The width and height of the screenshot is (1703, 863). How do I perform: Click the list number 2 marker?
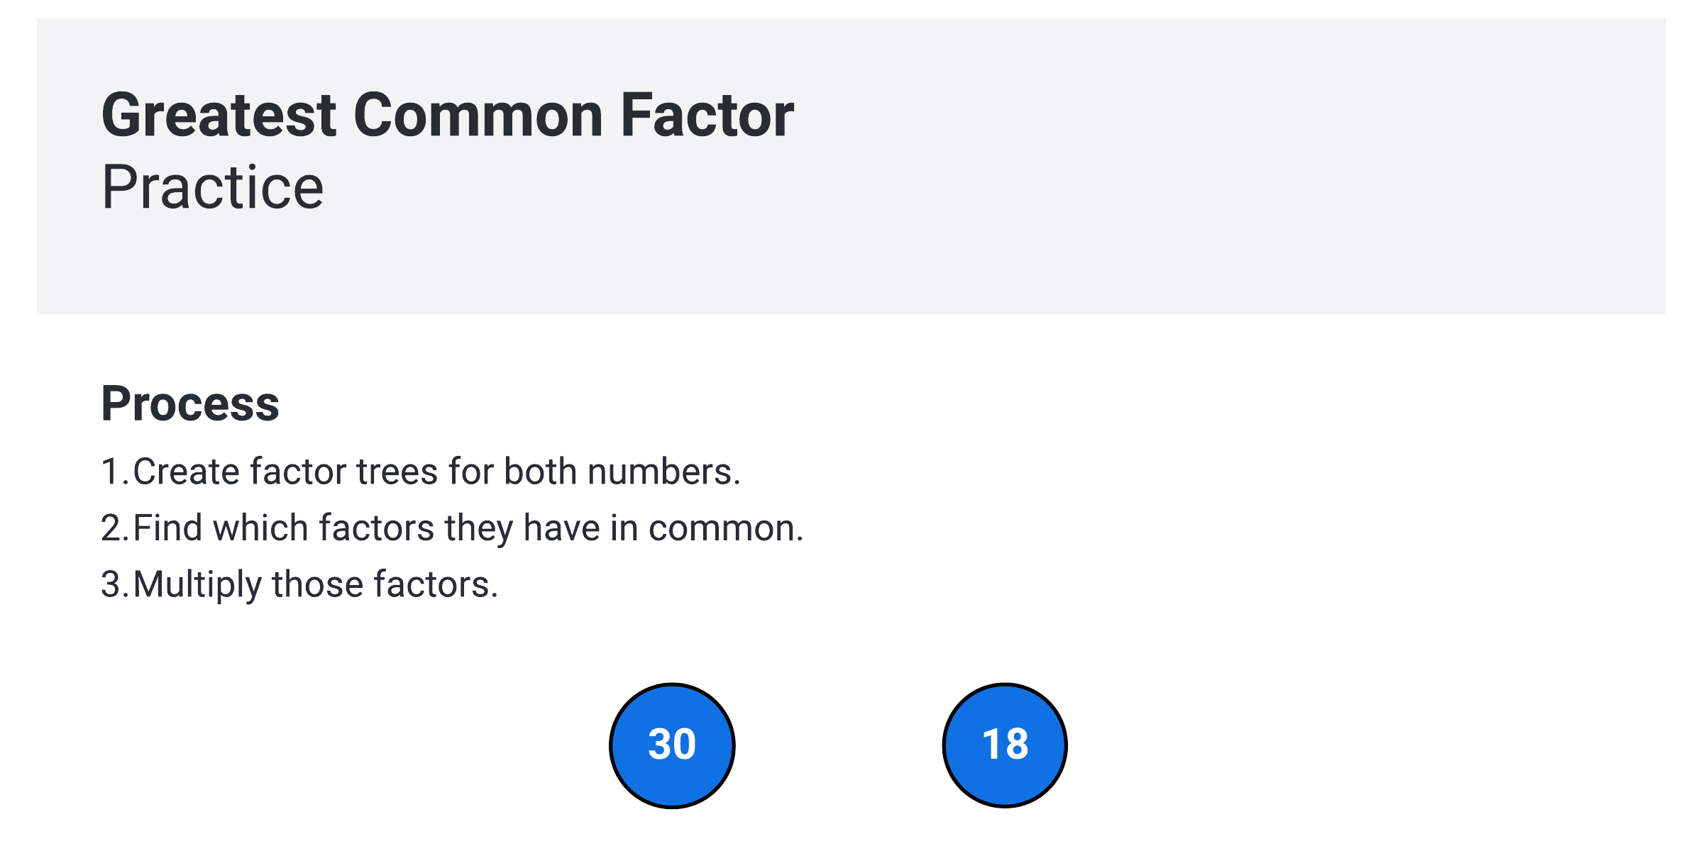click(115, 528)
